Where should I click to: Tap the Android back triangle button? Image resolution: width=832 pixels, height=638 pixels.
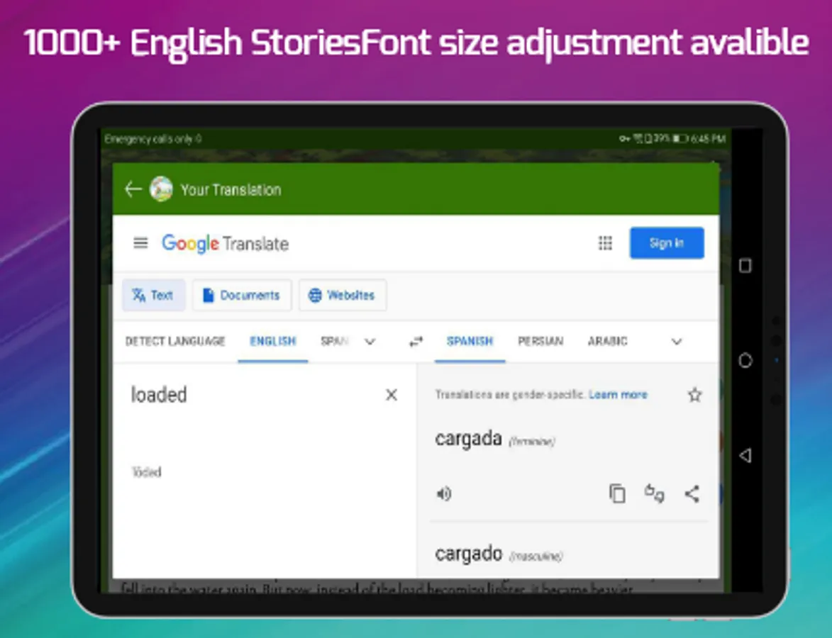[745, 455]
